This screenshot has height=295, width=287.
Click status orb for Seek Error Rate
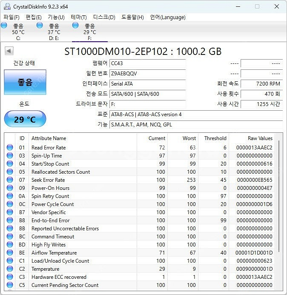(x=10, y=180)
